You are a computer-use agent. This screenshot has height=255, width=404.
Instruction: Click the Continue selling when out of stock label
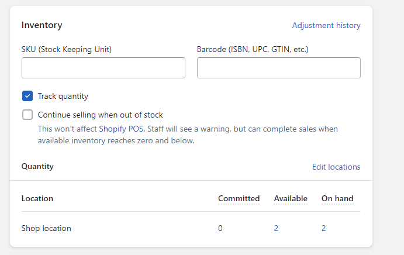[100, 115]
